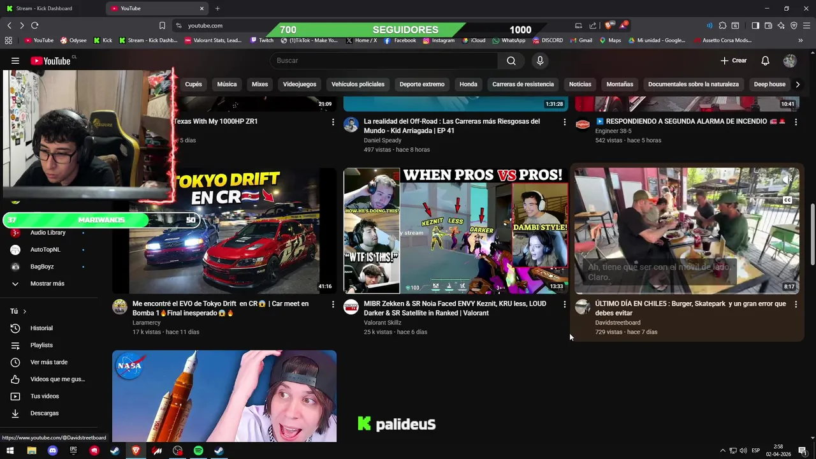
Task: Open the Tus videos sidebar entry
Action: click(x=45, y=397)
